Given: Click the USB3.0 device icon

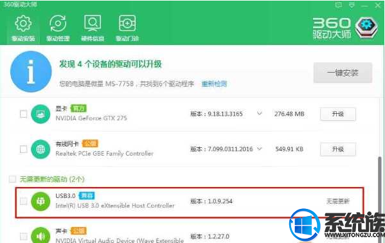Looking at the screenshot, I should [x=40, y=201].
